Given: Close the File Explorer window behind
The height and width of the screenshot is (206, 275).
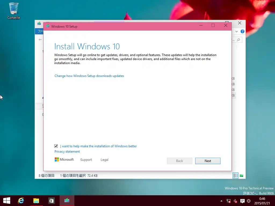Looking at the screenshot, I should (x=240, y=23).
